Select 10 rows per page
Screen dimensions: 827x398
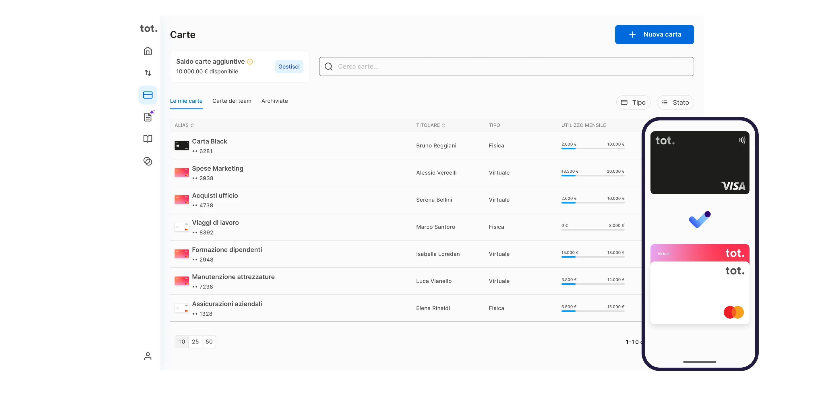tap(182, 342)
